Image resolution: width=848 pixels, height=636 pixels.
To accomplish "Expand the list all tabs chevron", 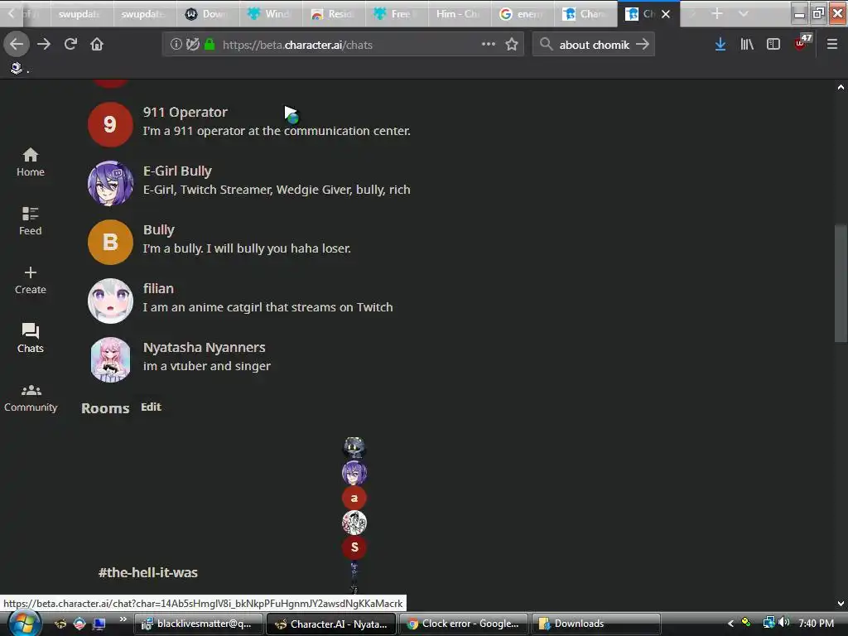I will coord(744,13).
